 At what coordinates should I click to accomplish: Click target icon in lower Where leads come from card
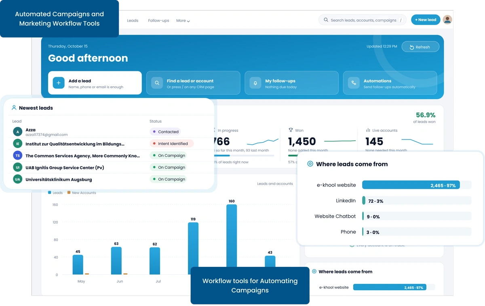(314, 271)
